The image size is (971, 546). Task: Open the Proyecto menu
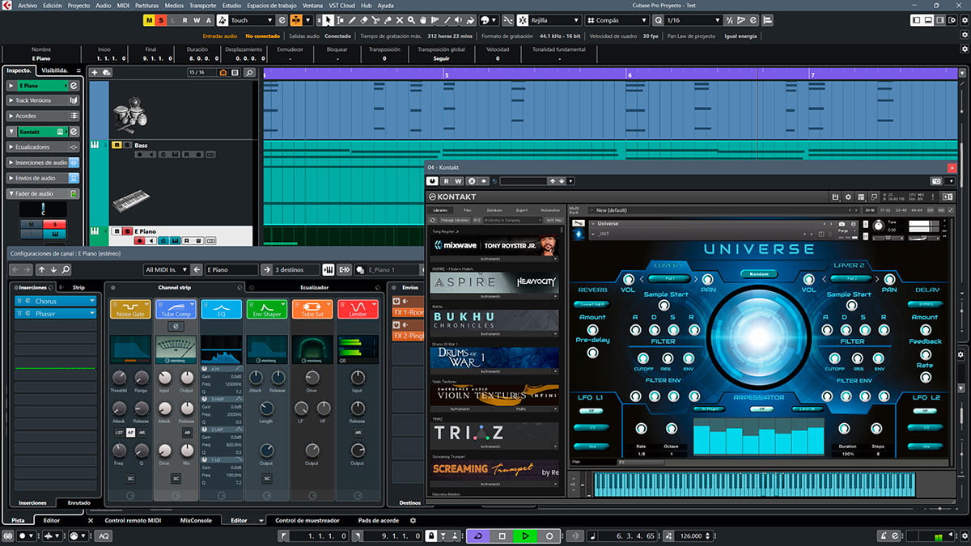[x=78, y=5]
